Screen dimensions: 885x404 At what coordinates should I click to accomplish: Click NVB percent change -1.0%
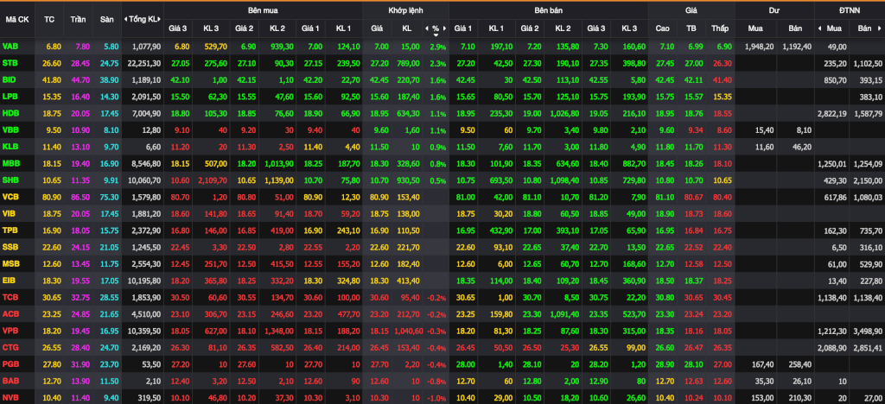pos(436,398)
